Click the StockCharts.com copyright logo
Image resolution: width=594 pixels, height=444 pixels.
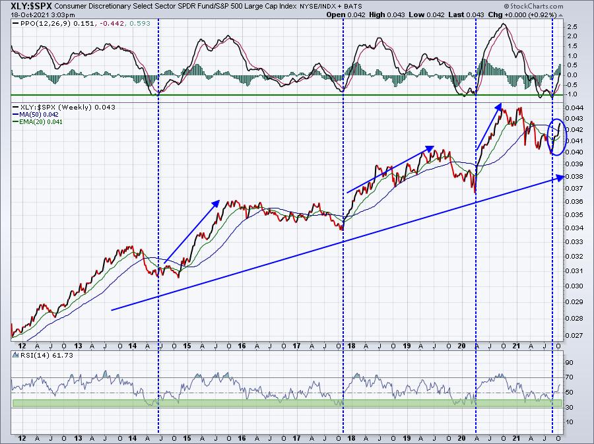533,6
